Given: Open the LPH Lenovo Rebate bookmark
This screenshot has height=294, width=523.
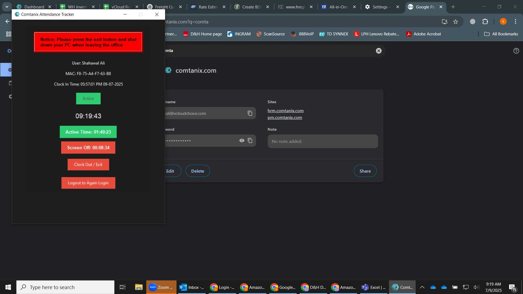Looking at the screenshot, I should 376,34.
